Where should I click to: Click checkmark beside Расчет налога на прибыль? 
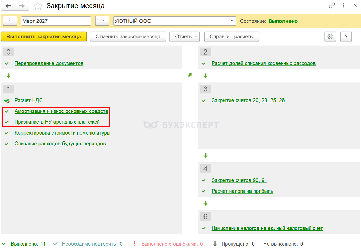(x=203, y=191)
